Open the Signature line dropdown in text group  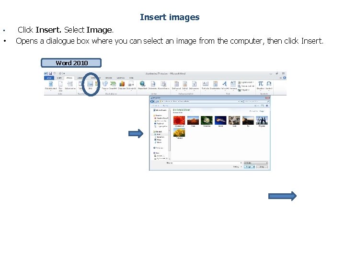coord(246,82)
